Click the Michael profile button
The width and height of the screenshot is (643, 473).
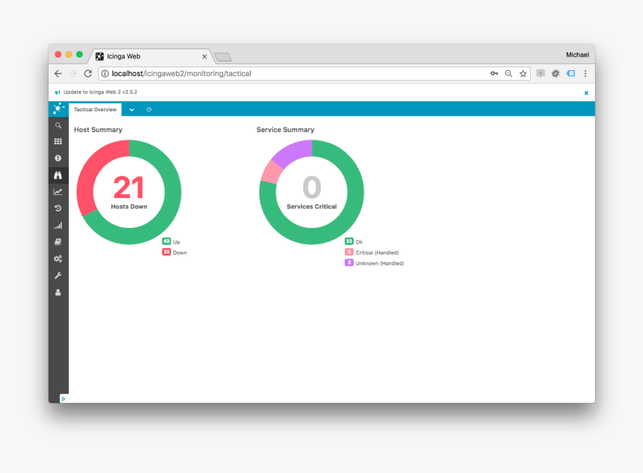(577, 55)
